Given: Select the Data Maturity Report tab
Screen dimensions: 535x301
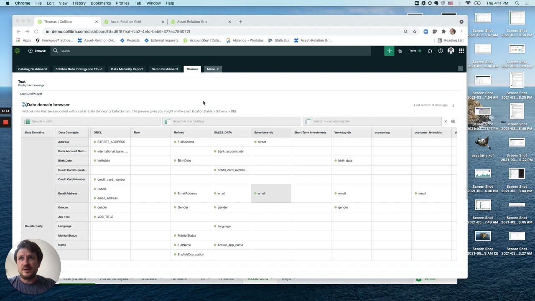Looking at the screenshot, I should [127, 69].
